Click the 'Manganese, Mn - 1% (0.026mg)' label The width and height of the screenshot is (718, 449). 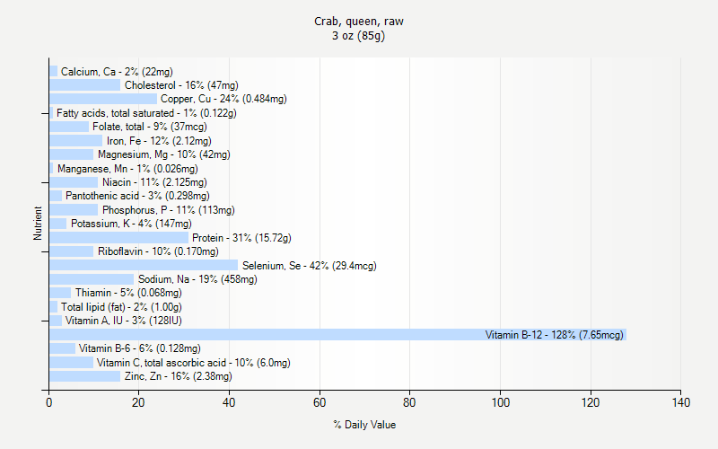tap(127, 169)
